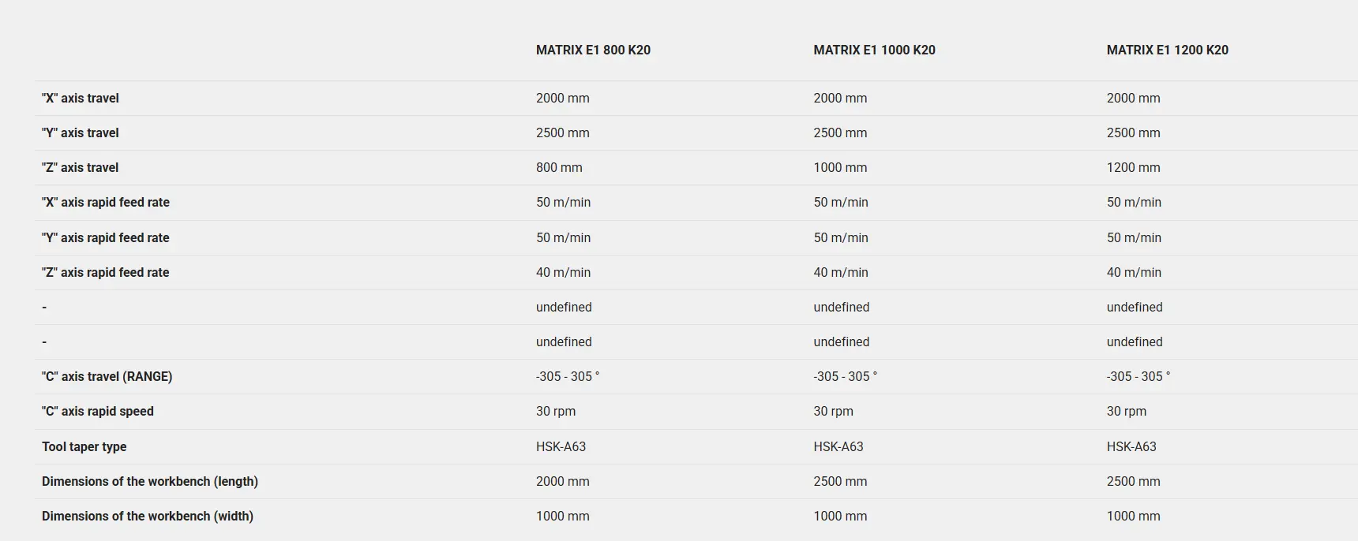Click Dimensions of the workbench (length) label
The height and width of the screenshot is (541, 1358).
click(x=150, y=481)
